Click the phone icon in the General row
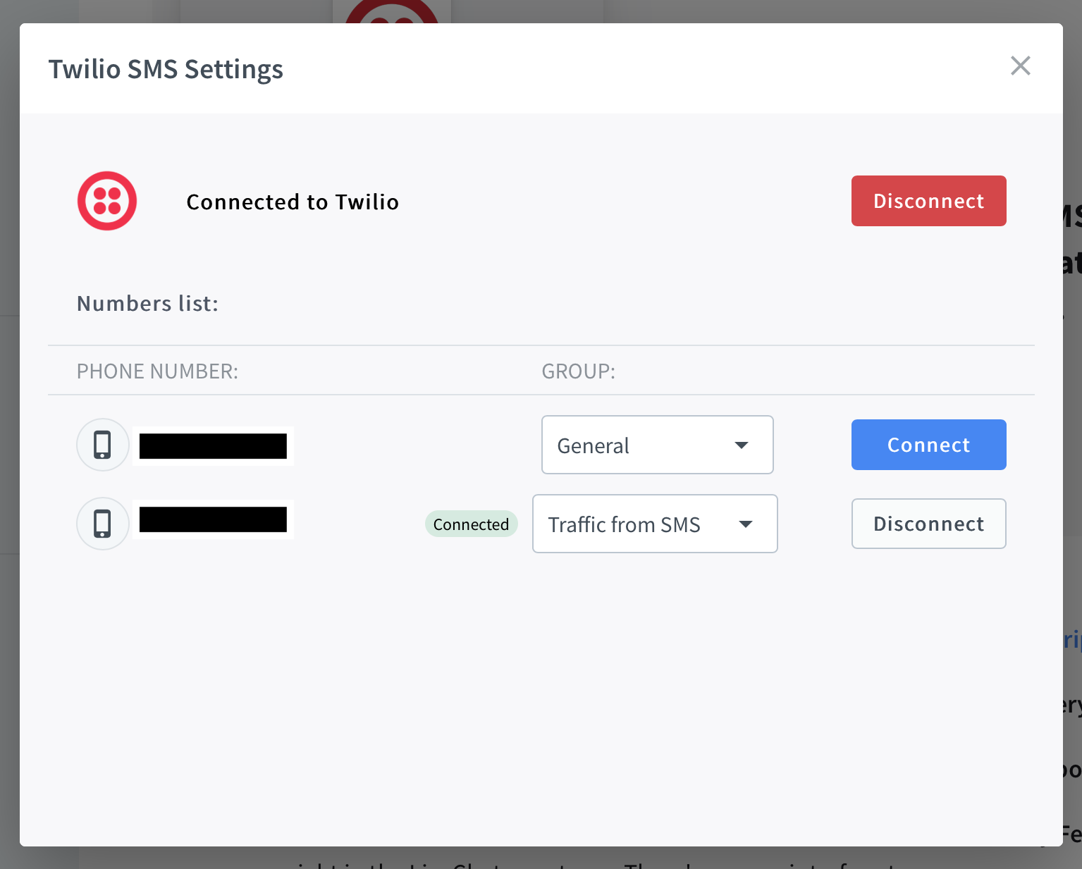Screen dimensions: 1082x869 [x=103, y=445]
